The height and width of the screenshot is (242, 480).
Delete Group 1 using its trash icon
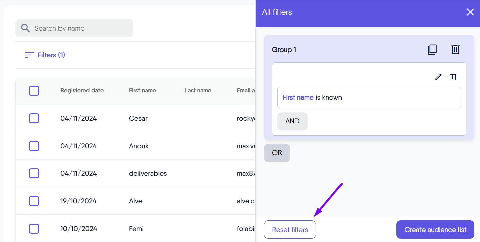pos(455,50)
